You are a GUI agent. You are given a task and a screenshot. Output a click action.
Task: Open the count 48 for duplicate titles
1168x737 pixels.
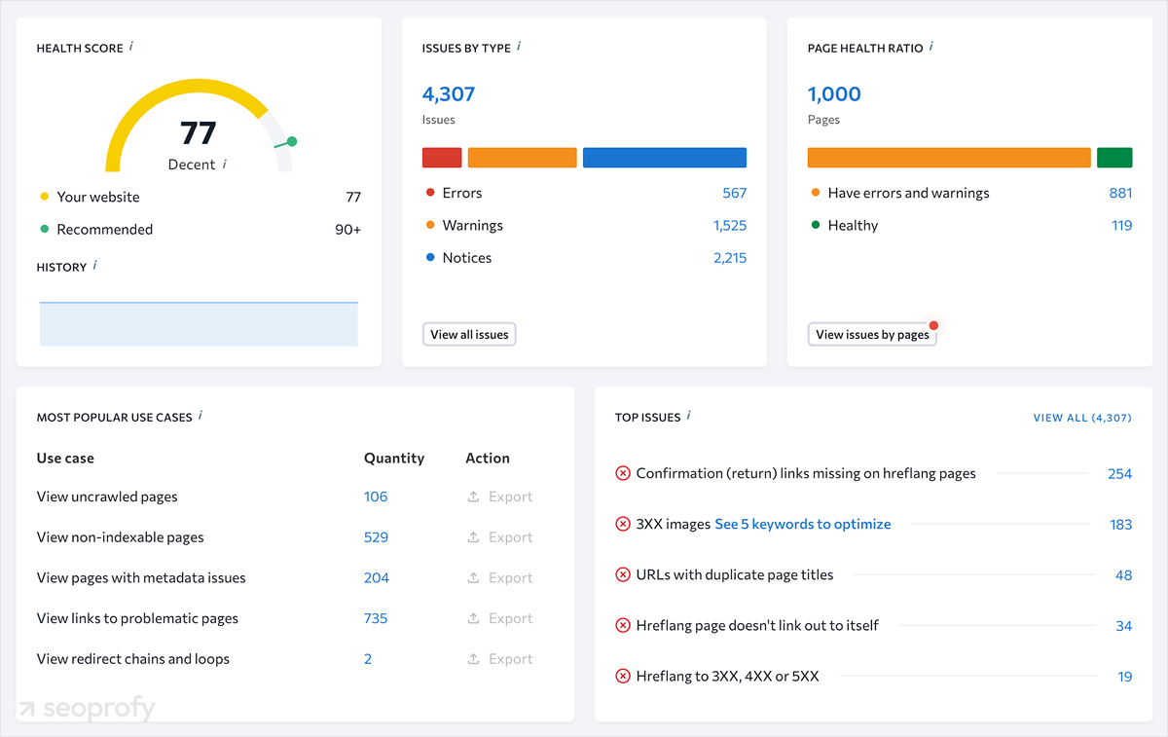pos(1124,574)
